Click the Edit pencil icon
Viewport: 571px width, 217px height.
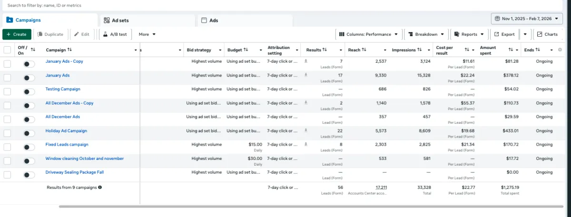coord(77,34)
